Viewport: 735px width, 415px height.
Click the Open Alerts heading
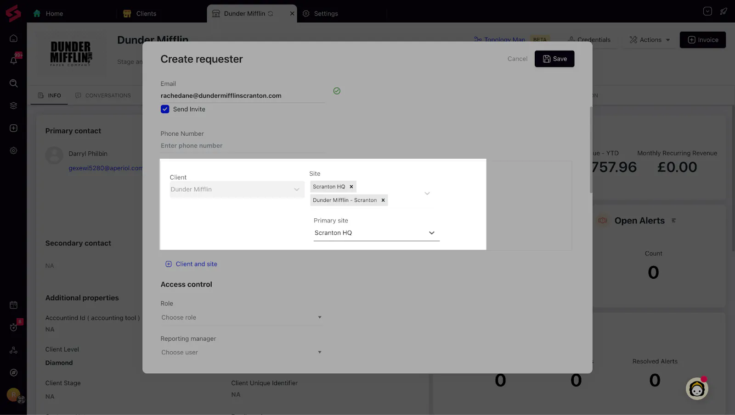pos(639,221)
